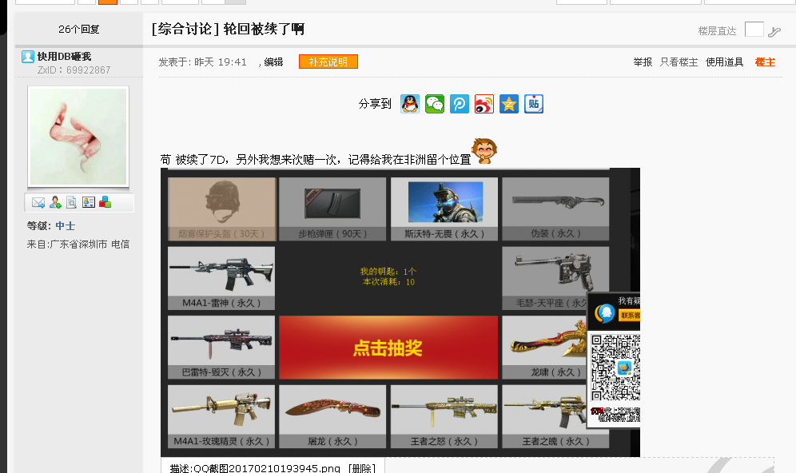Select the 王者之魄 (永久) prize
The width and height of the screenshot is (796, 473).
click(x=555, y=416)
